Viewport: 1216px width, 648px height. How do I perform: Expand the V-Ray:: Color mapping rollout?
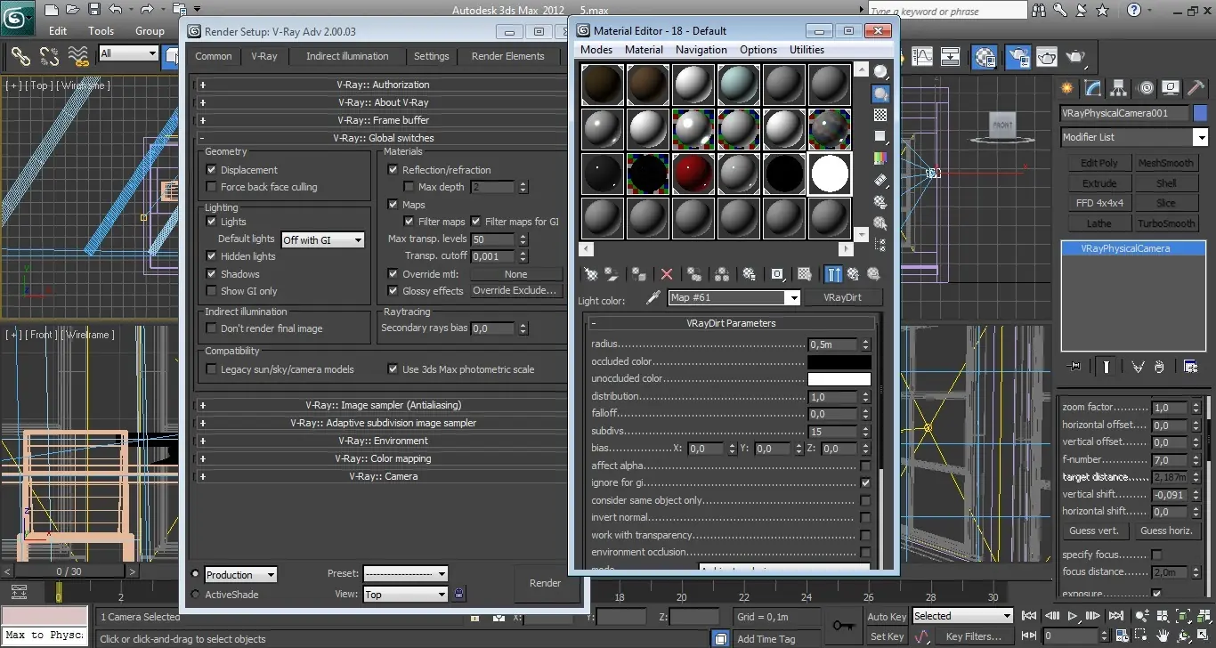coord(383,458)
